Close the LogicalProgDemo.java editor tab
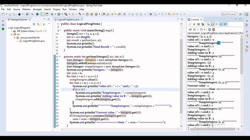This screenshot has width=250, height=140. (82, 19)
